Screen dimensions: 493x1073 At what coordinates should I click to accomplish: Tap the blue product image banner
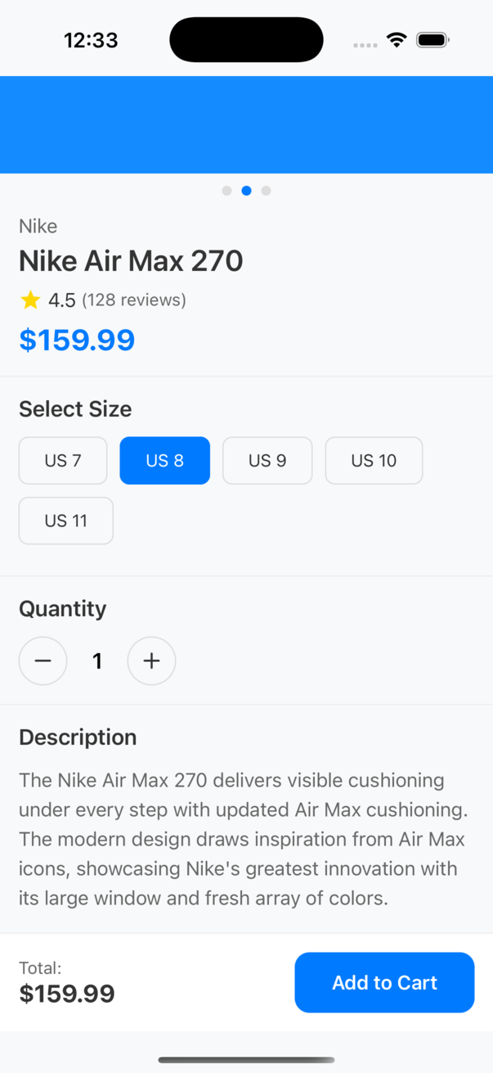(x=246, y=124)
